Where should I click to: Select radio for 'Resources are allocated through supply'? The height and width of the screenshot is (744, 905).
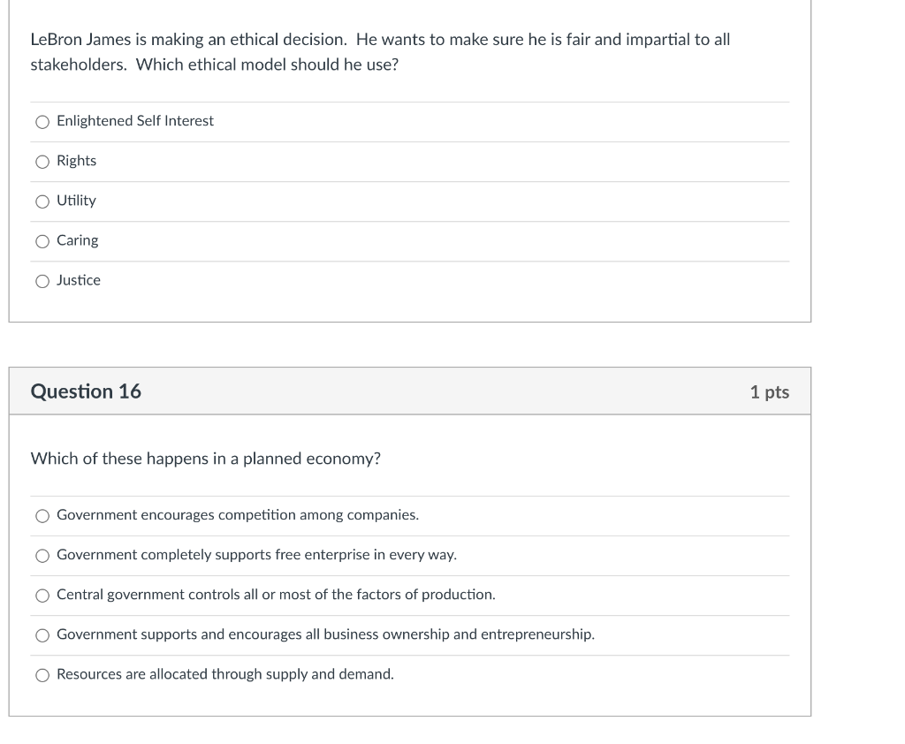tap(42, 675)
